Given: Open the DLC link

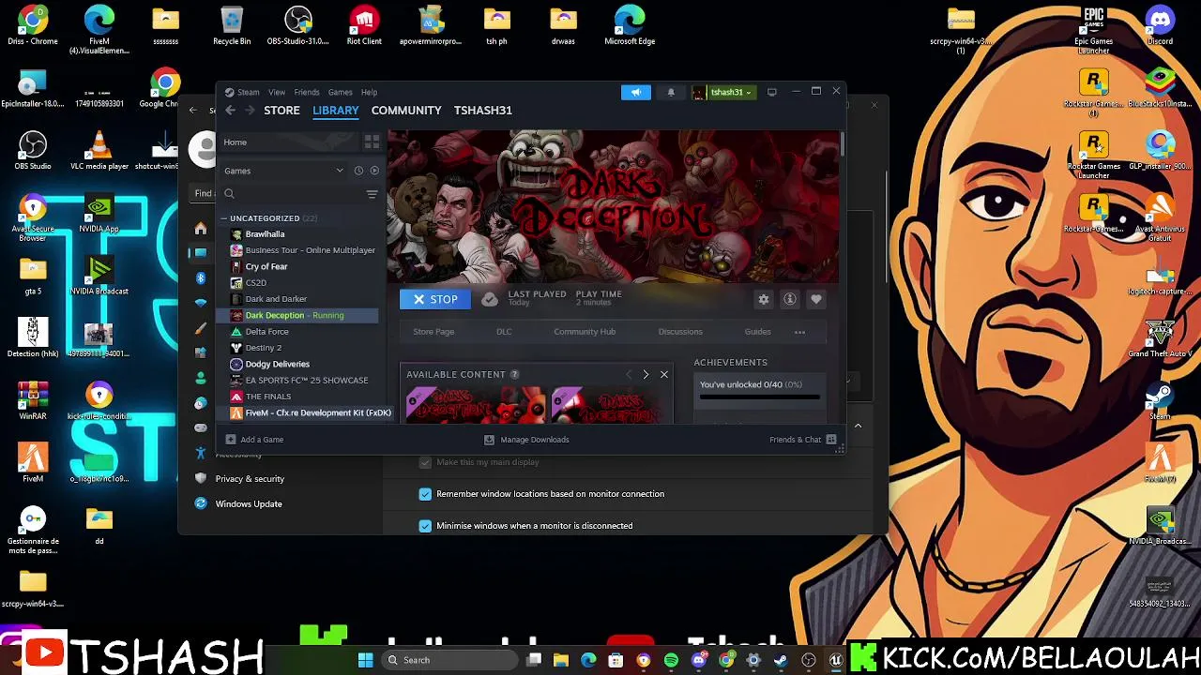Looking at the screenshot, I should click(504, 332).
